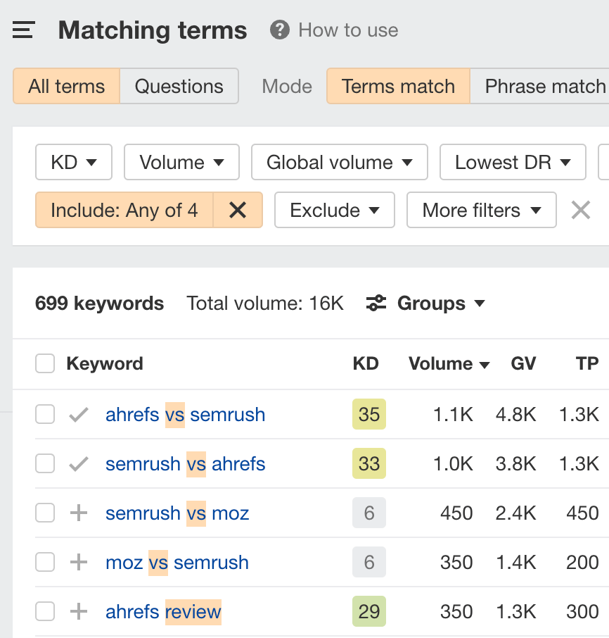Click the checkmark icon beside ahrefs vs semrush
This screenshot has height=638, width=609.
tap(79, 414)
